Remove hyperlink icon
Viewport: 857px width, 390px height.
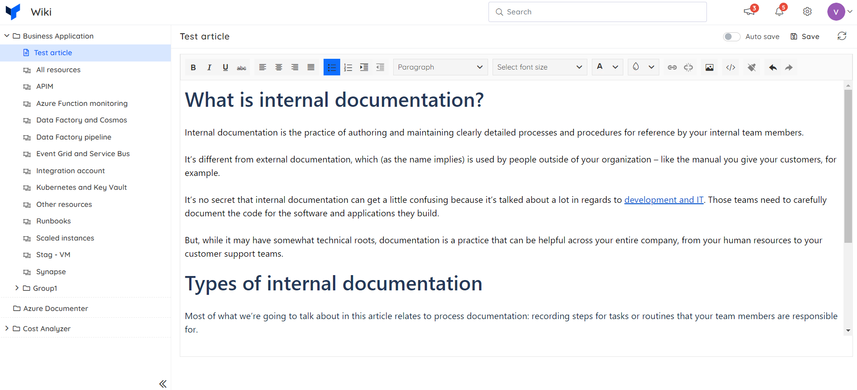(x=688, y=67)
